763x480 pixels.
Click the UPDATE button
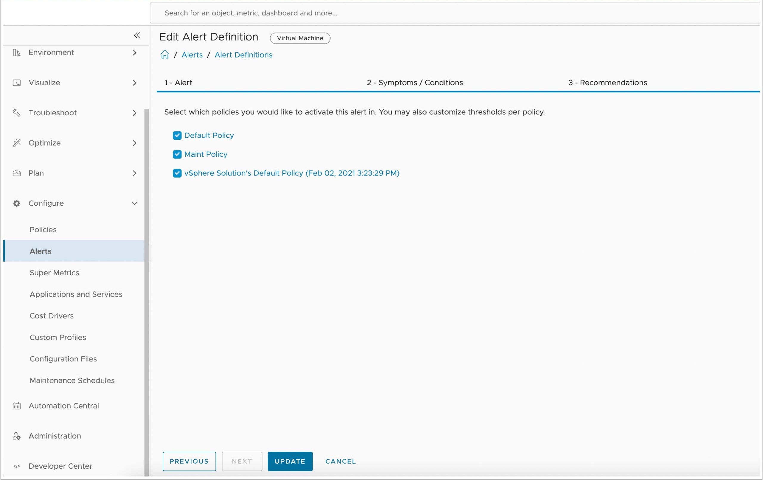click(290, 461)
